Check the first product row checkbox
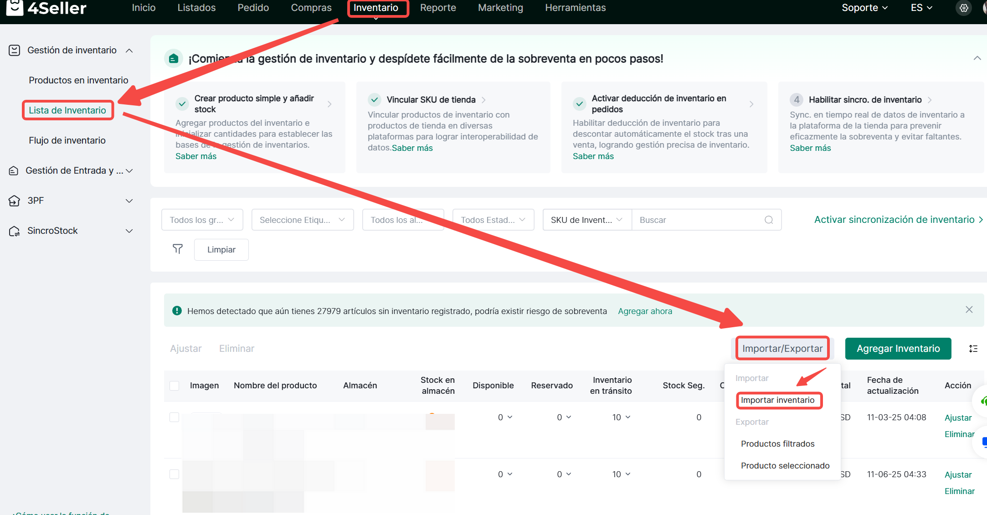 [174, 417]
